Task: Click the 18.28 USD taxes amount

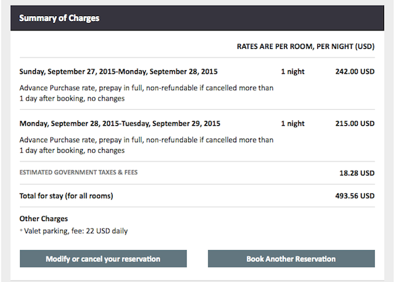Action: tap(357, 173)
